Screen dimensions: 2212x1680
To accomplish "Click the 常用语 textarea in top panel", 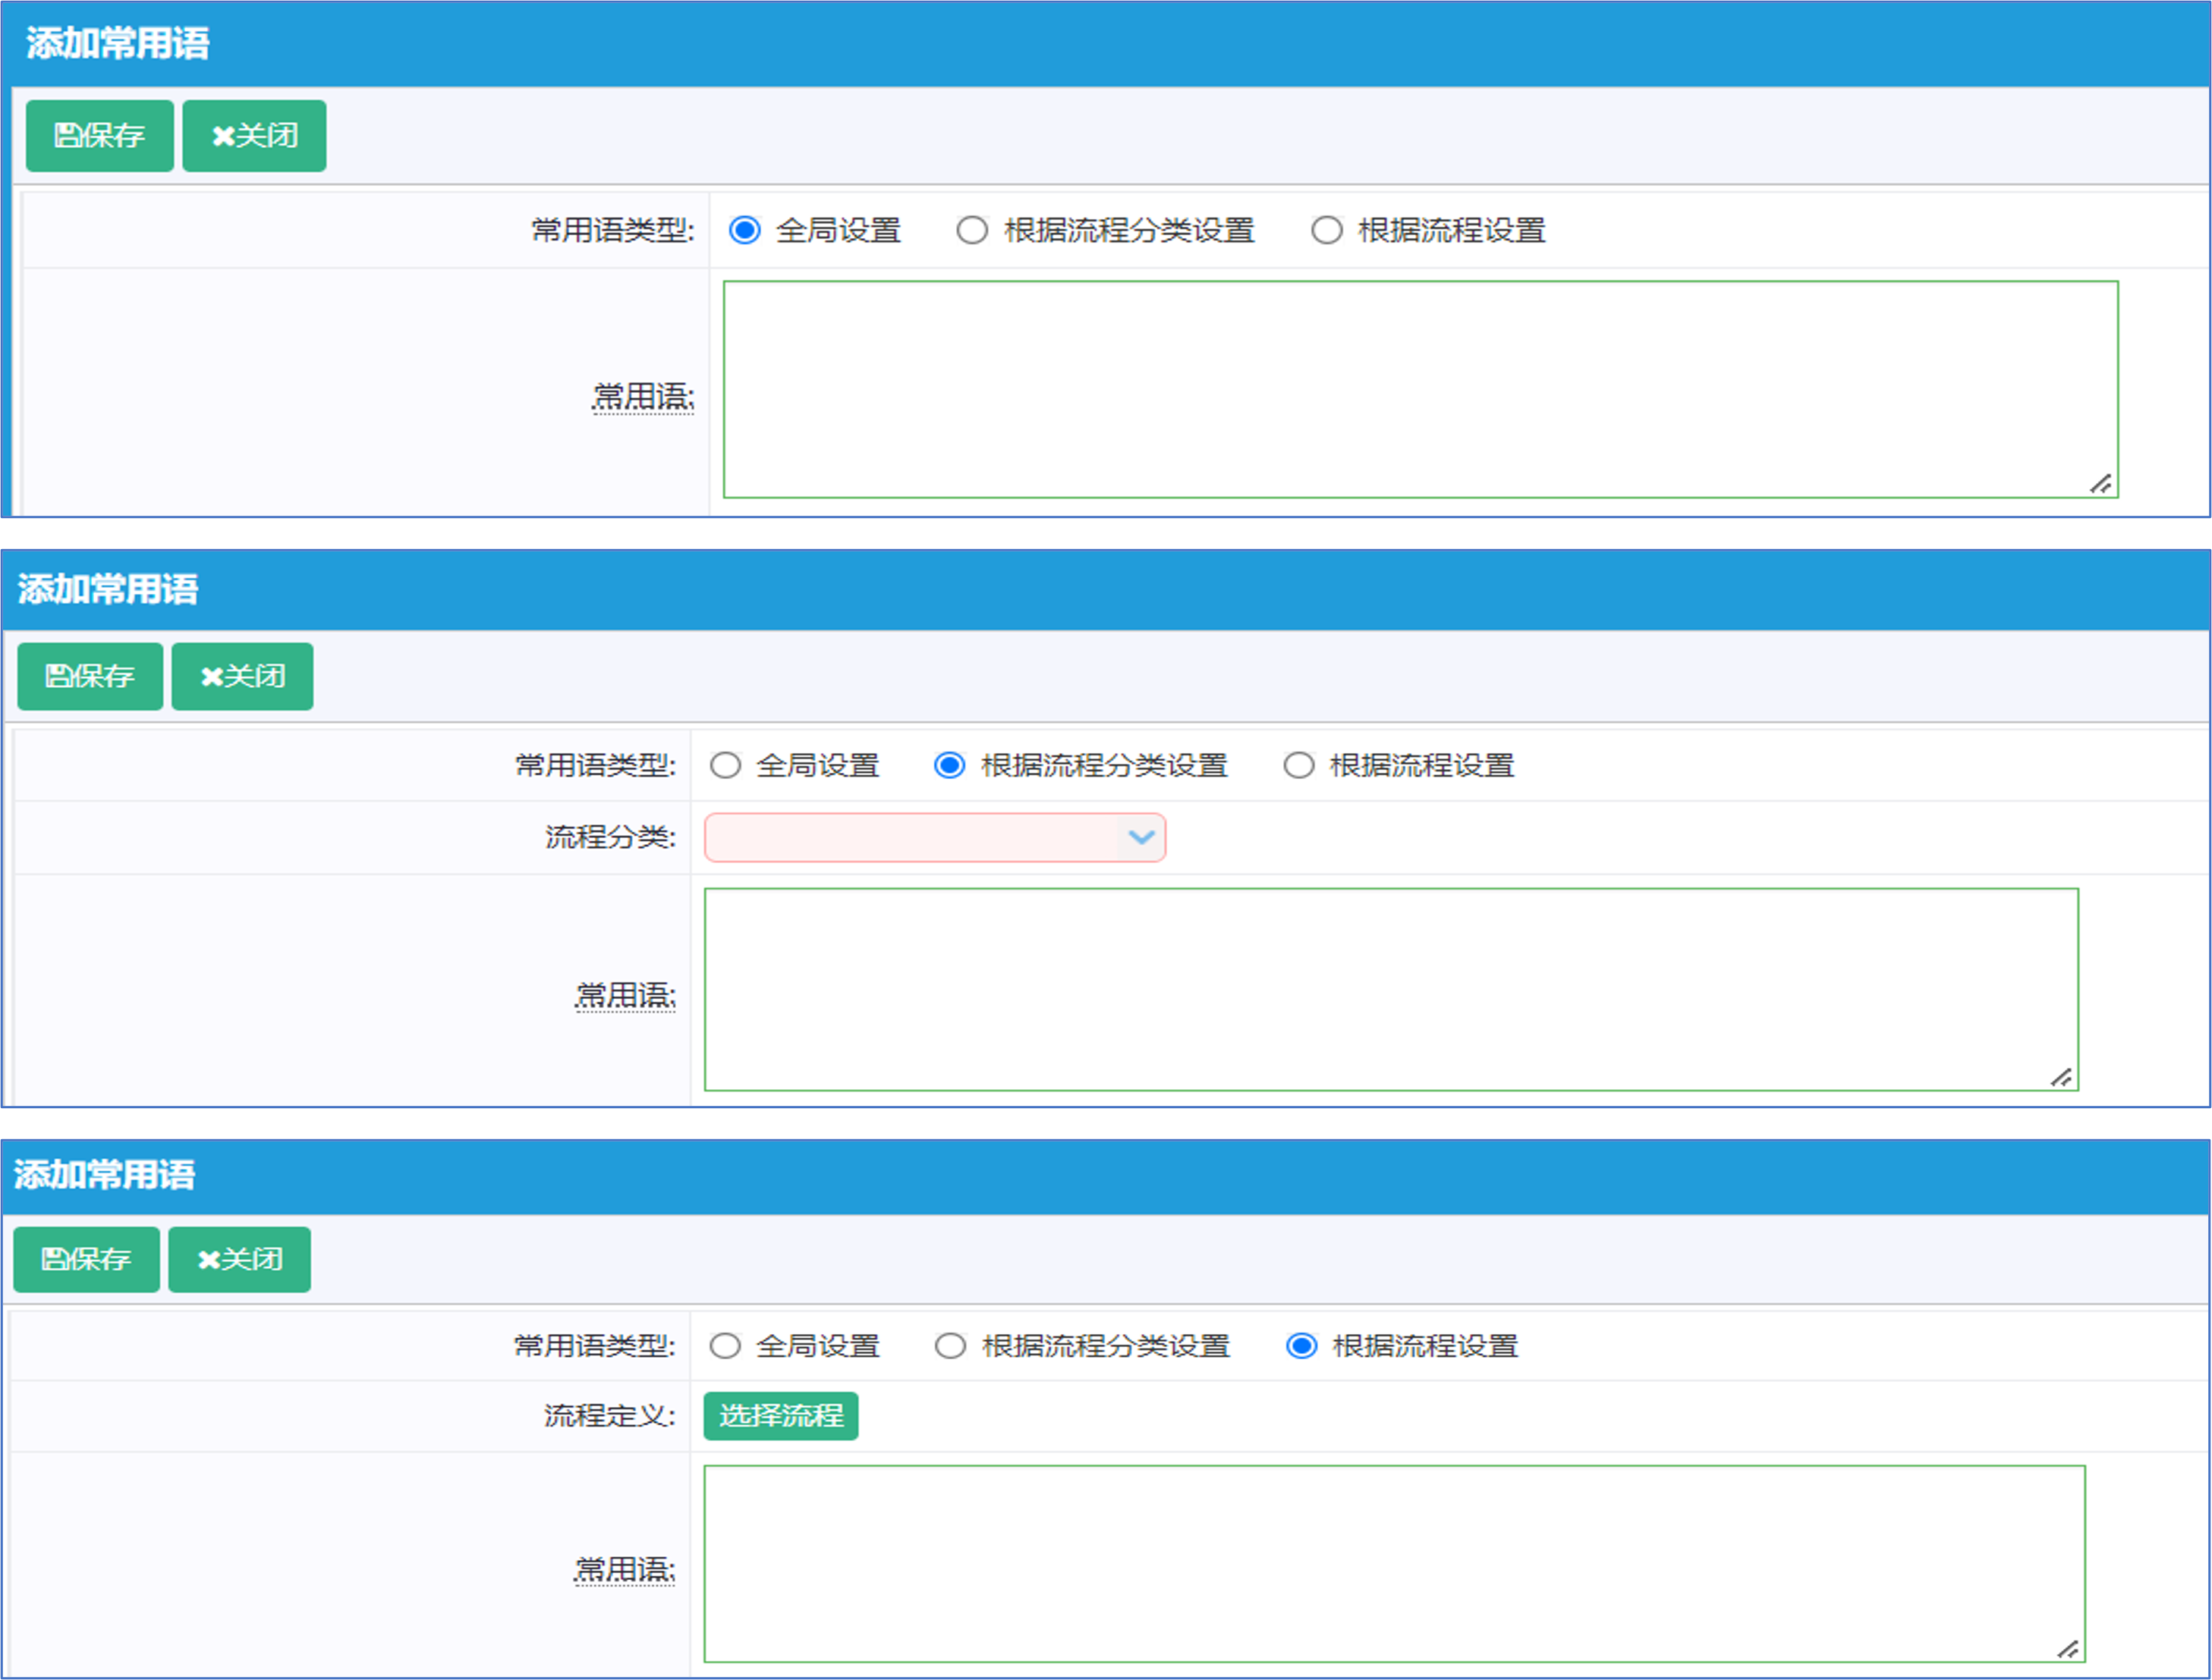I will pyautogui.click(x=1421, y=389).
